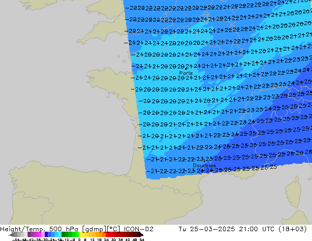Click the '[gdmp][°C]' units text
The height and width of the screenshot is (241, 312).
pyautogui.click(x=101, y=229)
